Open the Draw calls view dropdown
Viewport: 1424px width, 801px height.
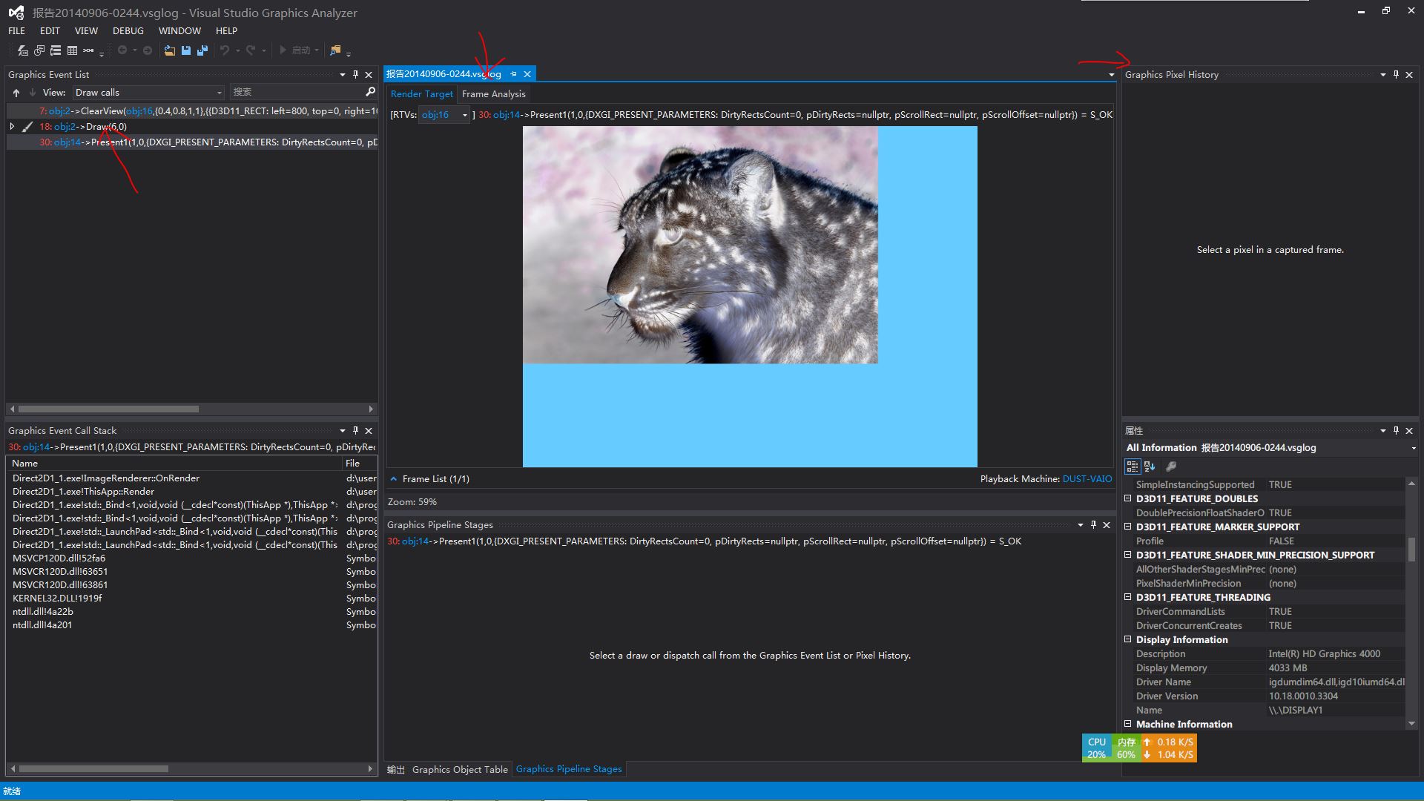tap(219, 93)
